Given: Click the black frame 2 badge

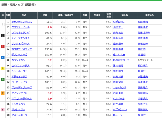Looking at the screenshot, I should [x=3, y=36].
